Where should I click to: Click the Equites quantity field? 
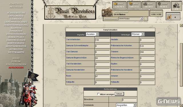click(147, 64)
